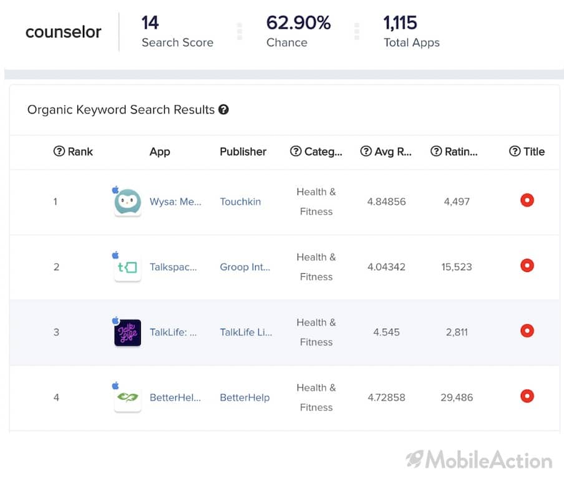564x494 pixels.
Task: Click the red title indicator for Wysa
Action: click(x=527, y=200)
